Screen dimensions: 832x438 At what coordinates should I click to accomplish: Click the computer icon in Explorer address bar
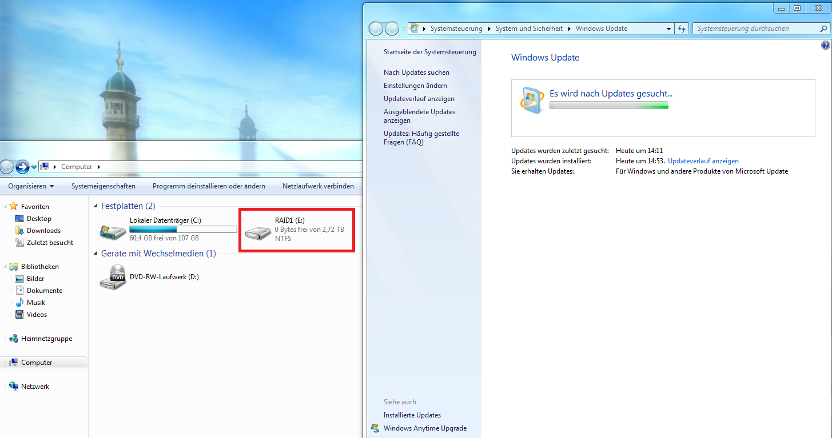pos(45,167)
